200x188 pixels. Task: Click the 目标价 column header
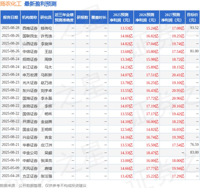(192, 17)
